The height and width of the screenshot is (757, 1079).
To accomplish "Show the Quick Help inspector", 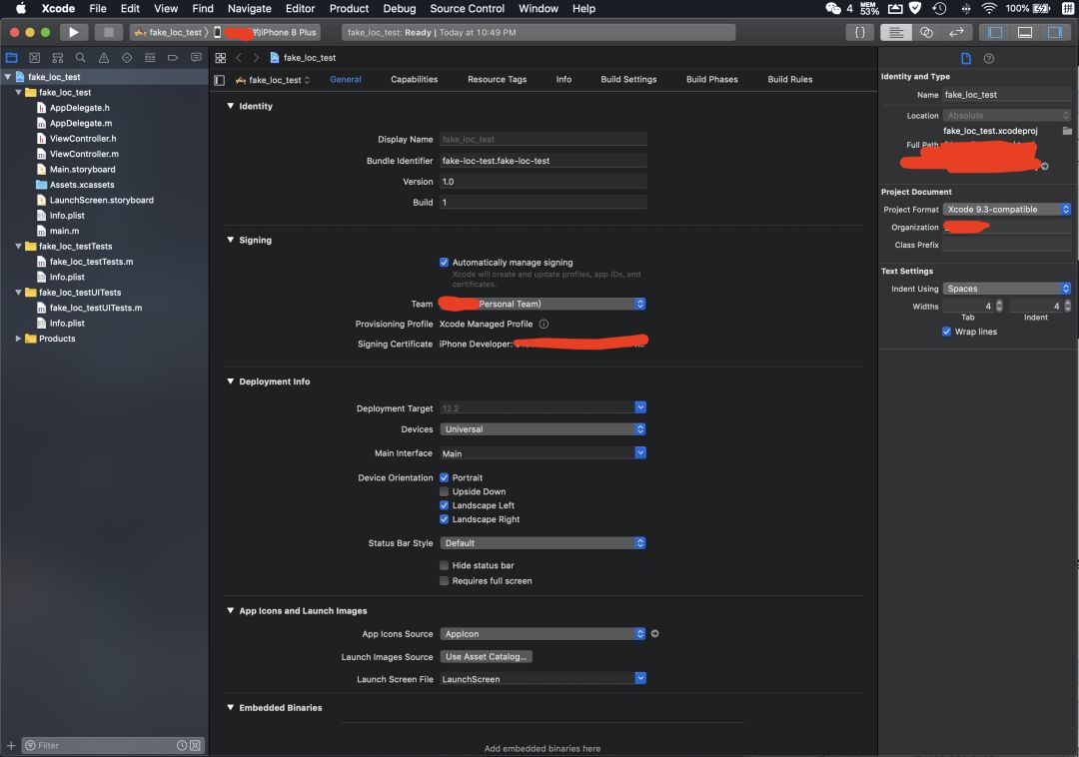I will (x=989, y=59).
